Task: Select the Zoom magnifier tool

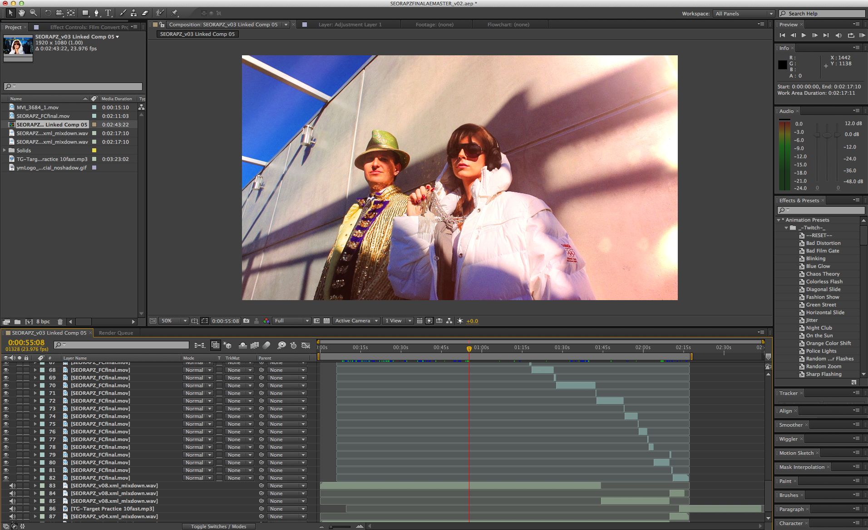Action: tap(33, 13)
